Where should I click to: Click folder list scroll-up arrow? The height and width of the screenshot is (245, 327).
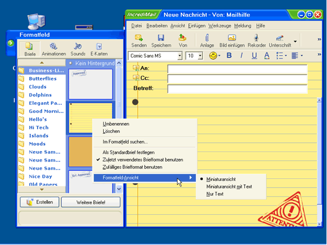tap(42, 62)
